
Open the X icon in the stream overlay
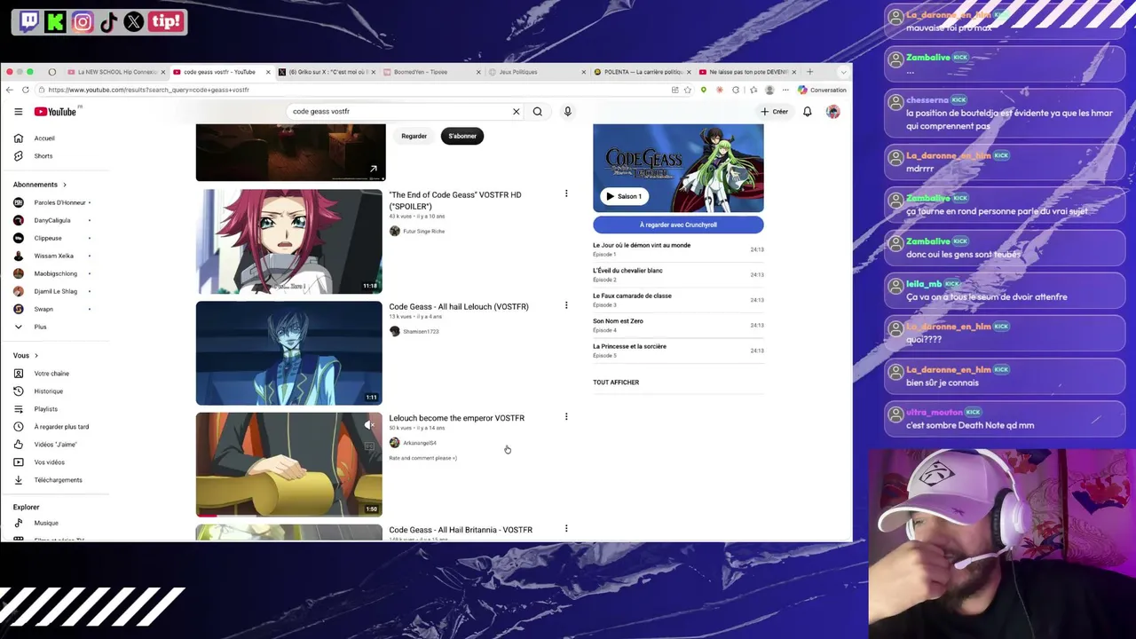tap(134, 21)
